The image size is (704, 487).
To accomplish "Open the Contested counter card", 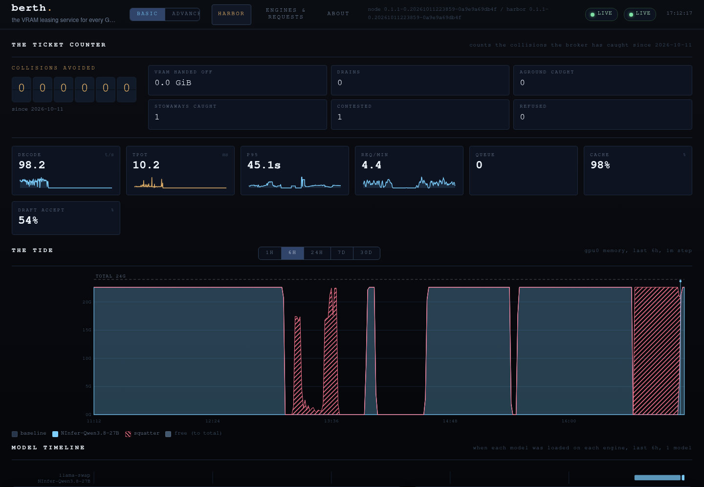I will pyautogui.click(x=420, y=115).
